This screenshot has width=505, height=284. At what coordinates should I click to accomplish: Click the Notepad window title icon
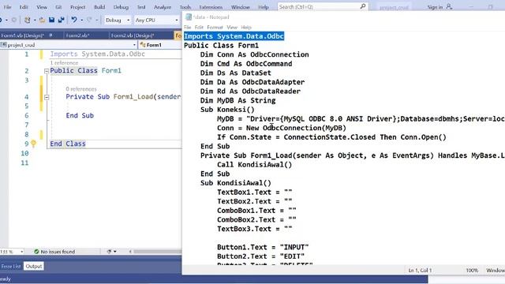pyautogui.click(x=189, y=17)
